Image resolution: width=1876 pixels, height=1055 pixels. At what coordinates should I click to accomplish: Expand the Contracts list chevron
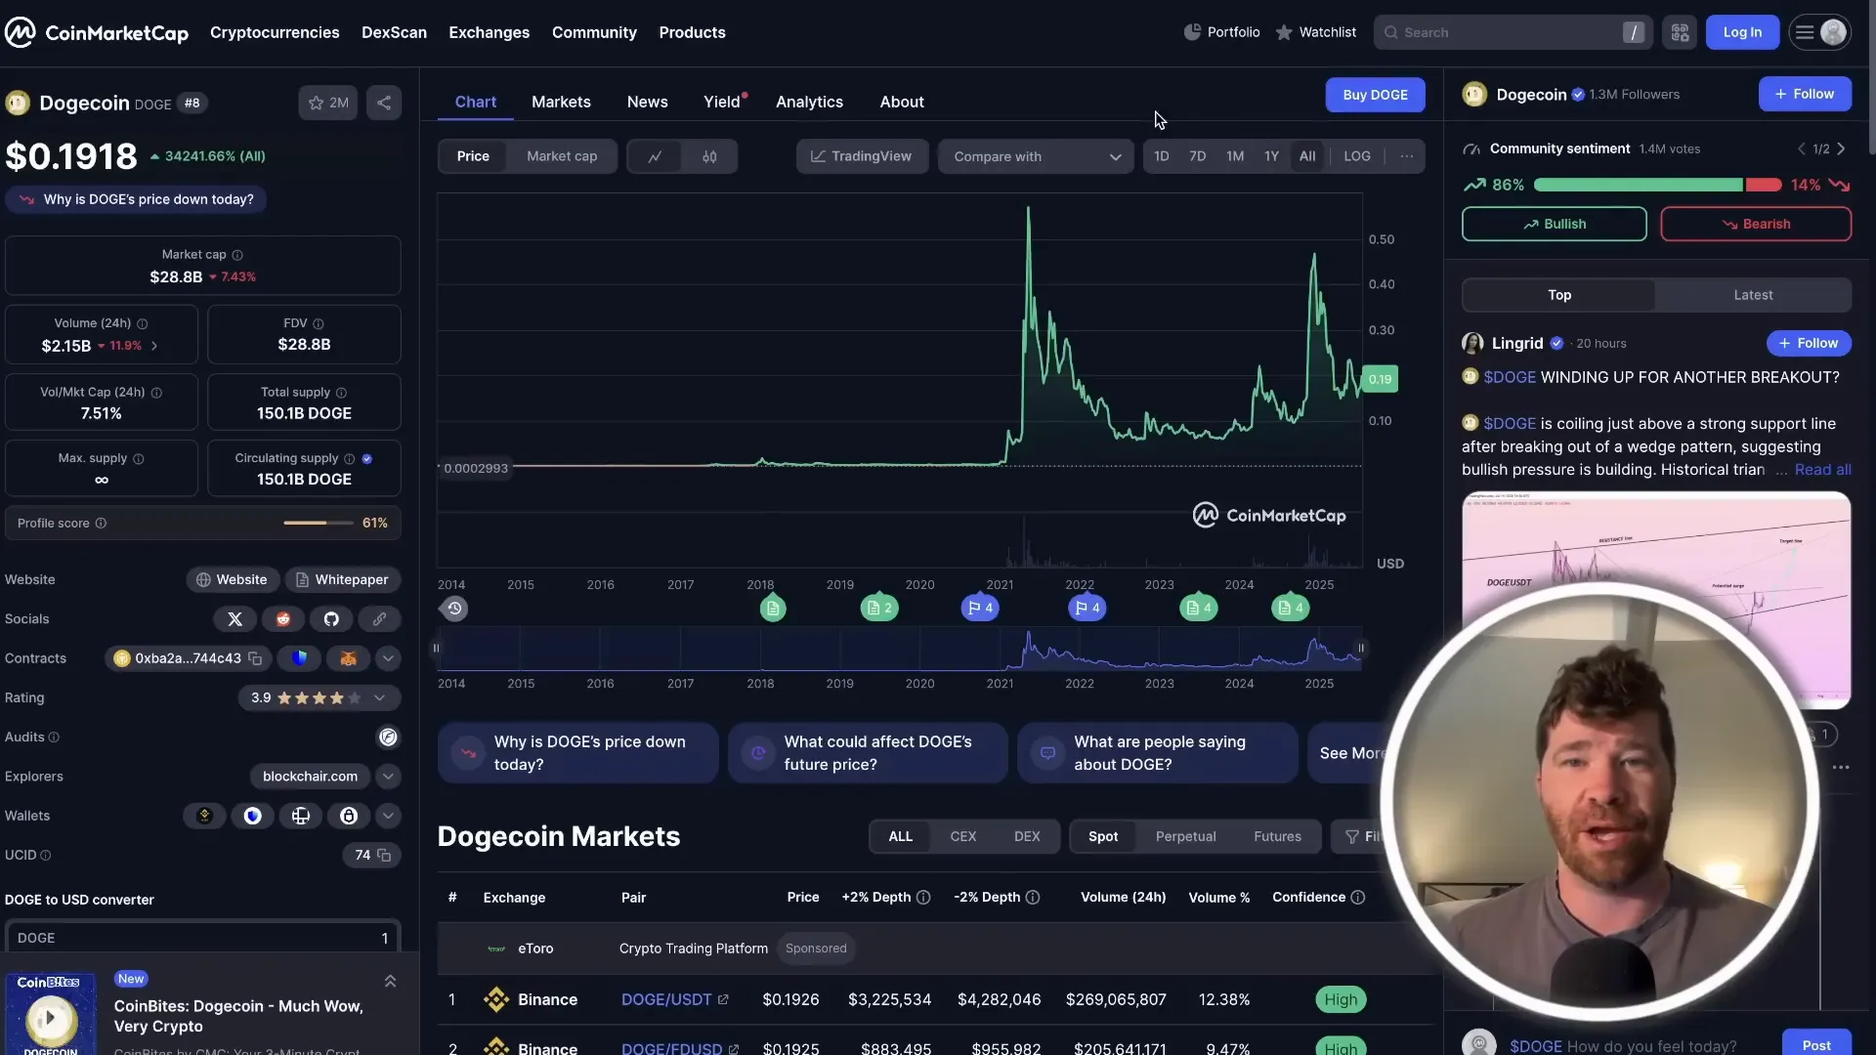pyautogui.click(x=388, y=658)
